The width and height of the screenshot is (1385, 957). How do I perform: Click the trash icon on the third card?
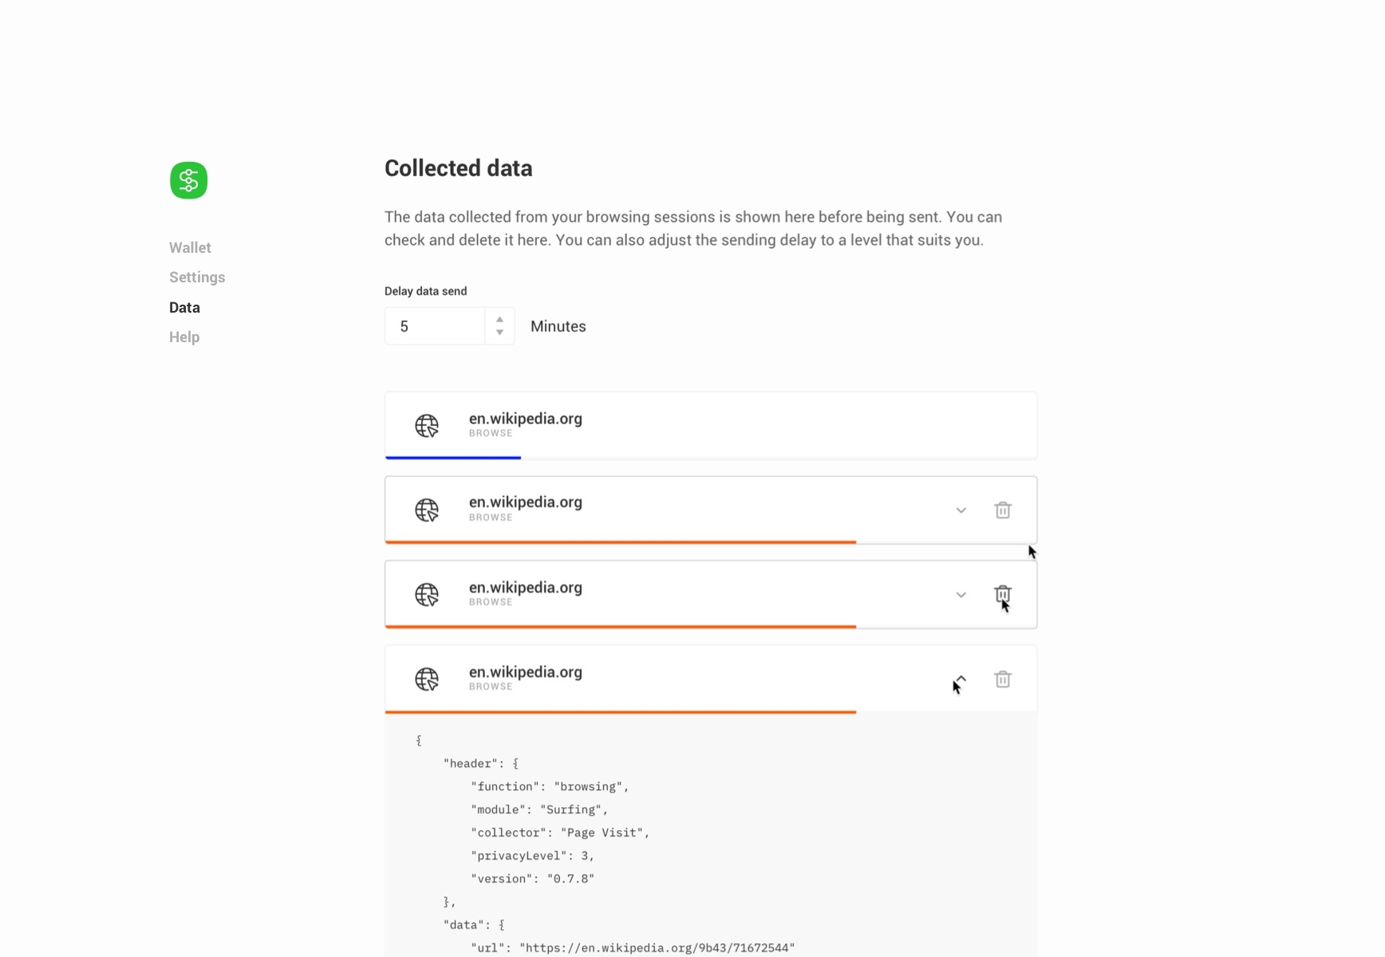(1003, 594)
